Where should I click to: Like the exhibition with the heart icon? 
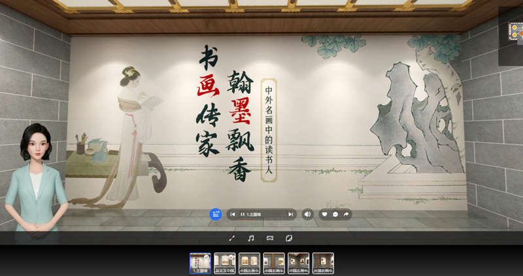click(x=324, y=214)
